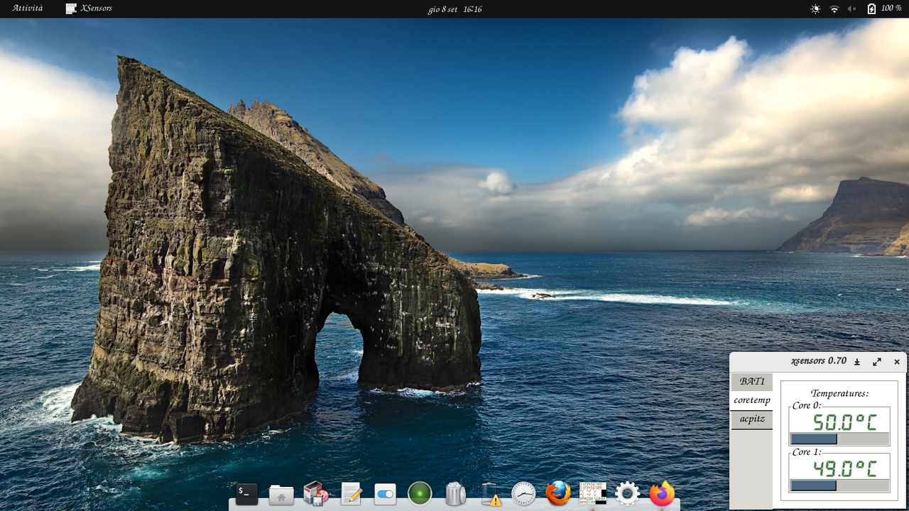The width and height of the screenshot is (909, 511).
Task: Minimize the xsensors window
Action: coord(857,362)
